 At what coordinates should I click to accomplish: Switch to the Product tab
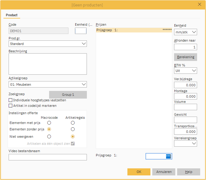click(x=12, y=15)
